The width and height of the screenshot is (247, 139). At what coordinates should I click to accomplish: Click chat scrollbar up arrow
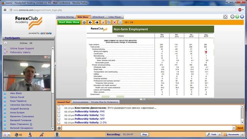click(242, 107)
